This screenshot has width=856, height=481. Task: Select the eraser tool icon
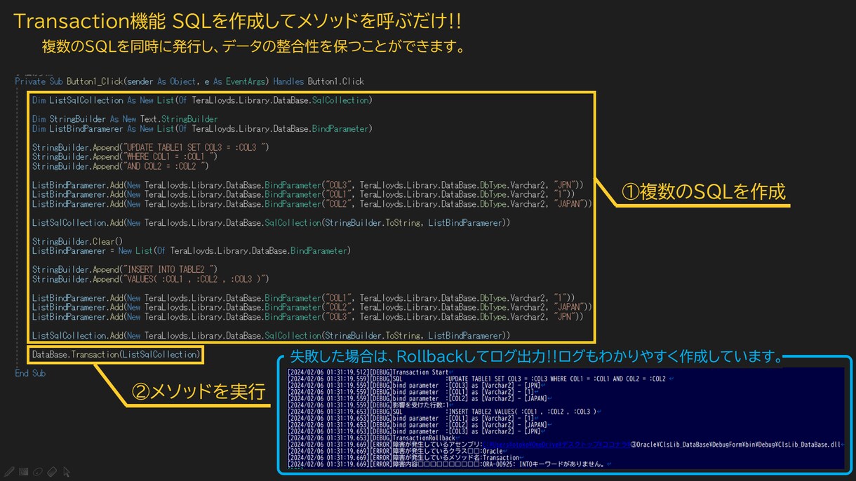(x=52, y=471)
